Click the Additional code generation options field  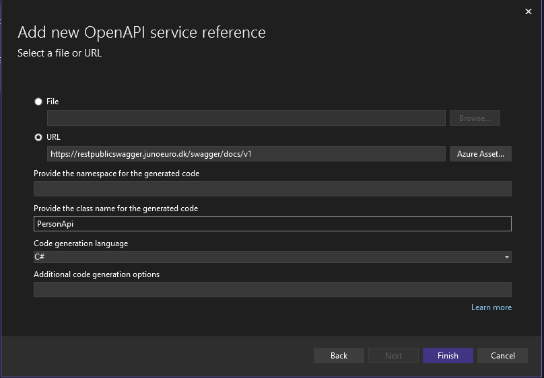[273, 290]
